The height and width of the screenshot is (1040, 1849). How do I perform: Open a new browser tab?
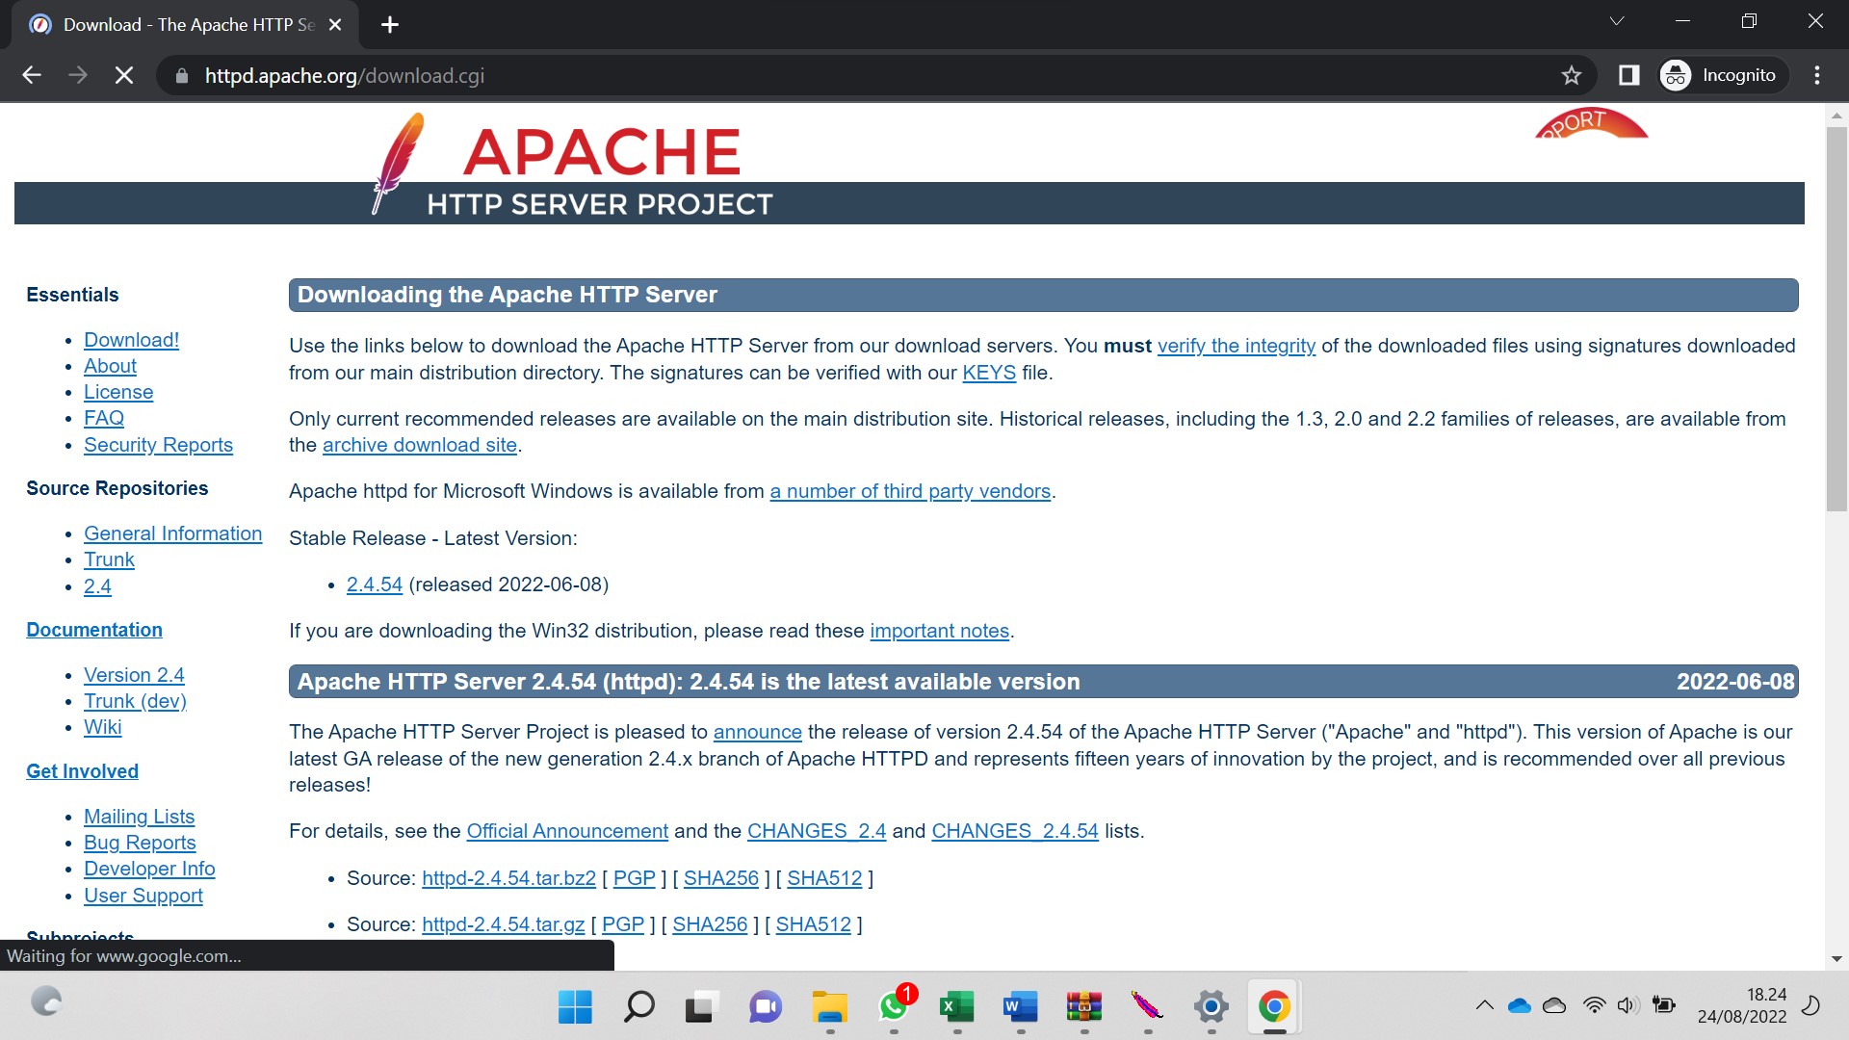point(389,25)
